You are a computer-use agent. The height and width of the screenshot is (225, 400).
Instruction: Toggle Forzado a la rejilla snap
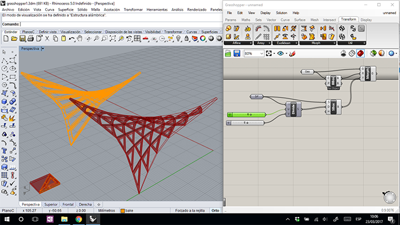click(190, 211)
